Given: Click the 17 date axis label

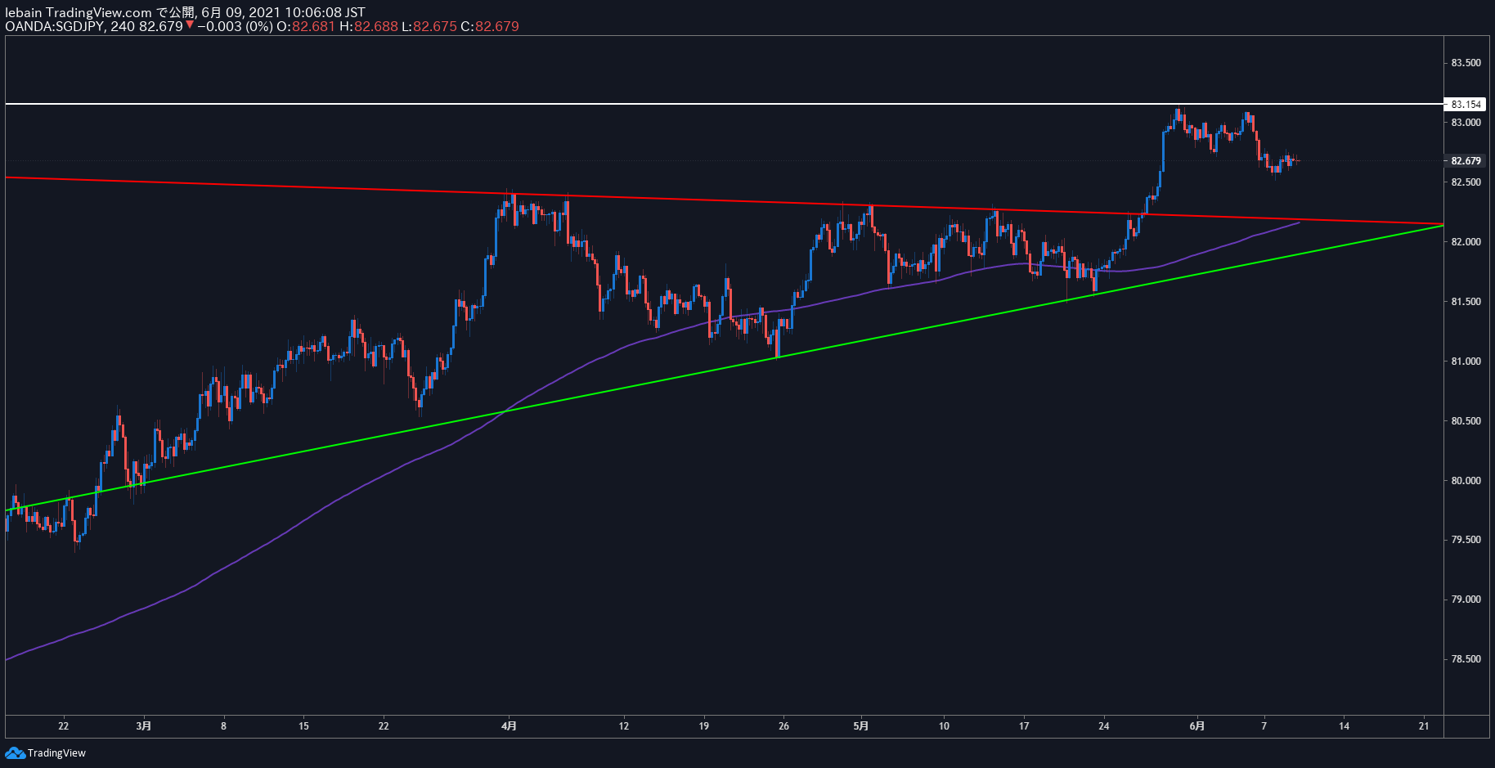Looking at the screenshot, I should (x=1024, y=726).
